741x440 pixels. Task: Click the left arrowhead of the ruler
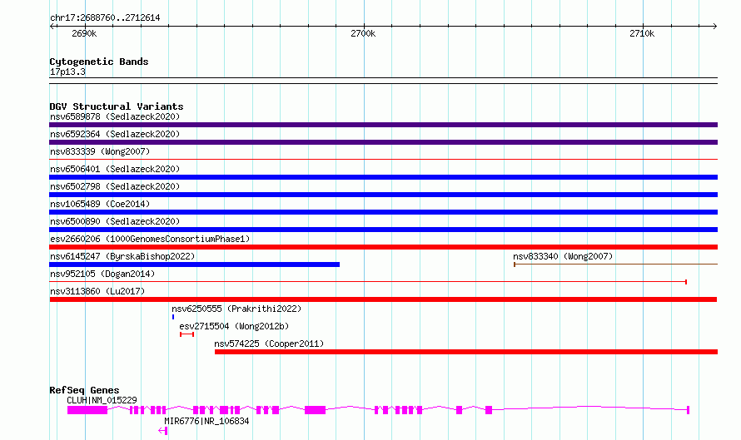tap(52, 26)
